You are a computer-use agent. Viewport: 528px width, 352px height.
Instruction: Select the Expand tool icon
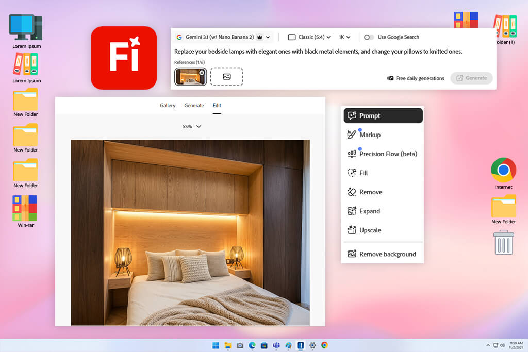(352, 211)
